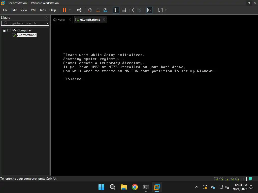Launch Google Chrome from the taskbar

pos(135,187)
